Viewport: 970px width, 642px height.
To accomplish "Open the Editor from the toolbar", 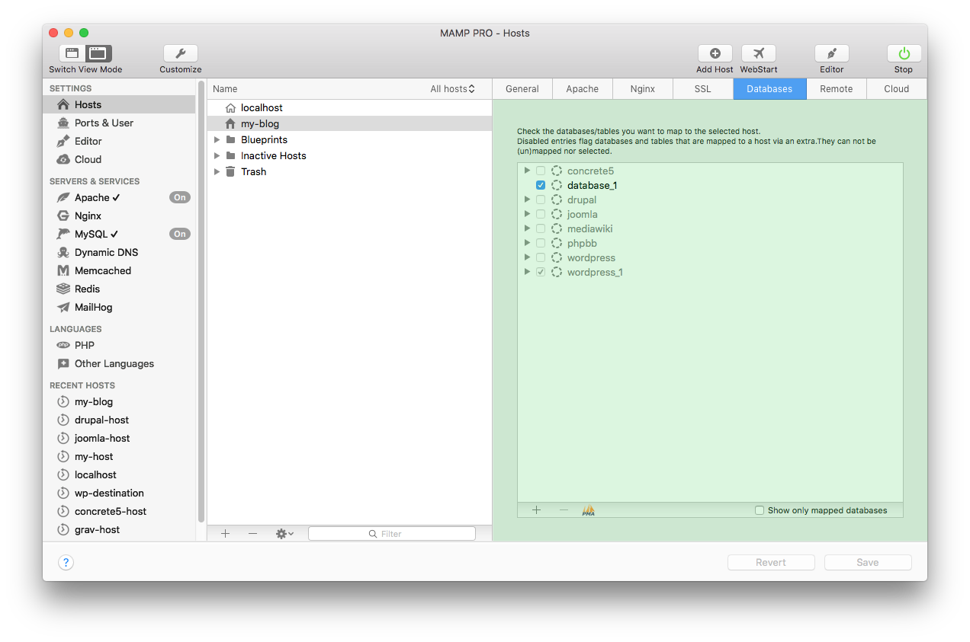I will tap(831, 53).
